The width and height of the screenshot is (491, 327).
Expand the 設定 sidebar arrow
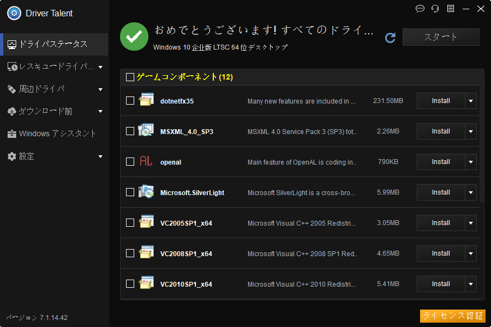click(x=100, y=156)
